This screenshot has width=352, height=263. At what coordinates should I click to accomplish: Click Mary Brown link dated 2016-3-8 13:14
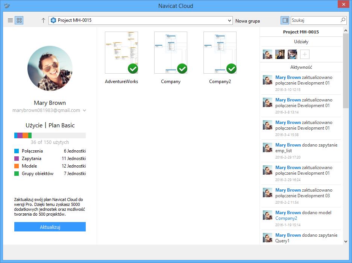[x=288, y=100]
